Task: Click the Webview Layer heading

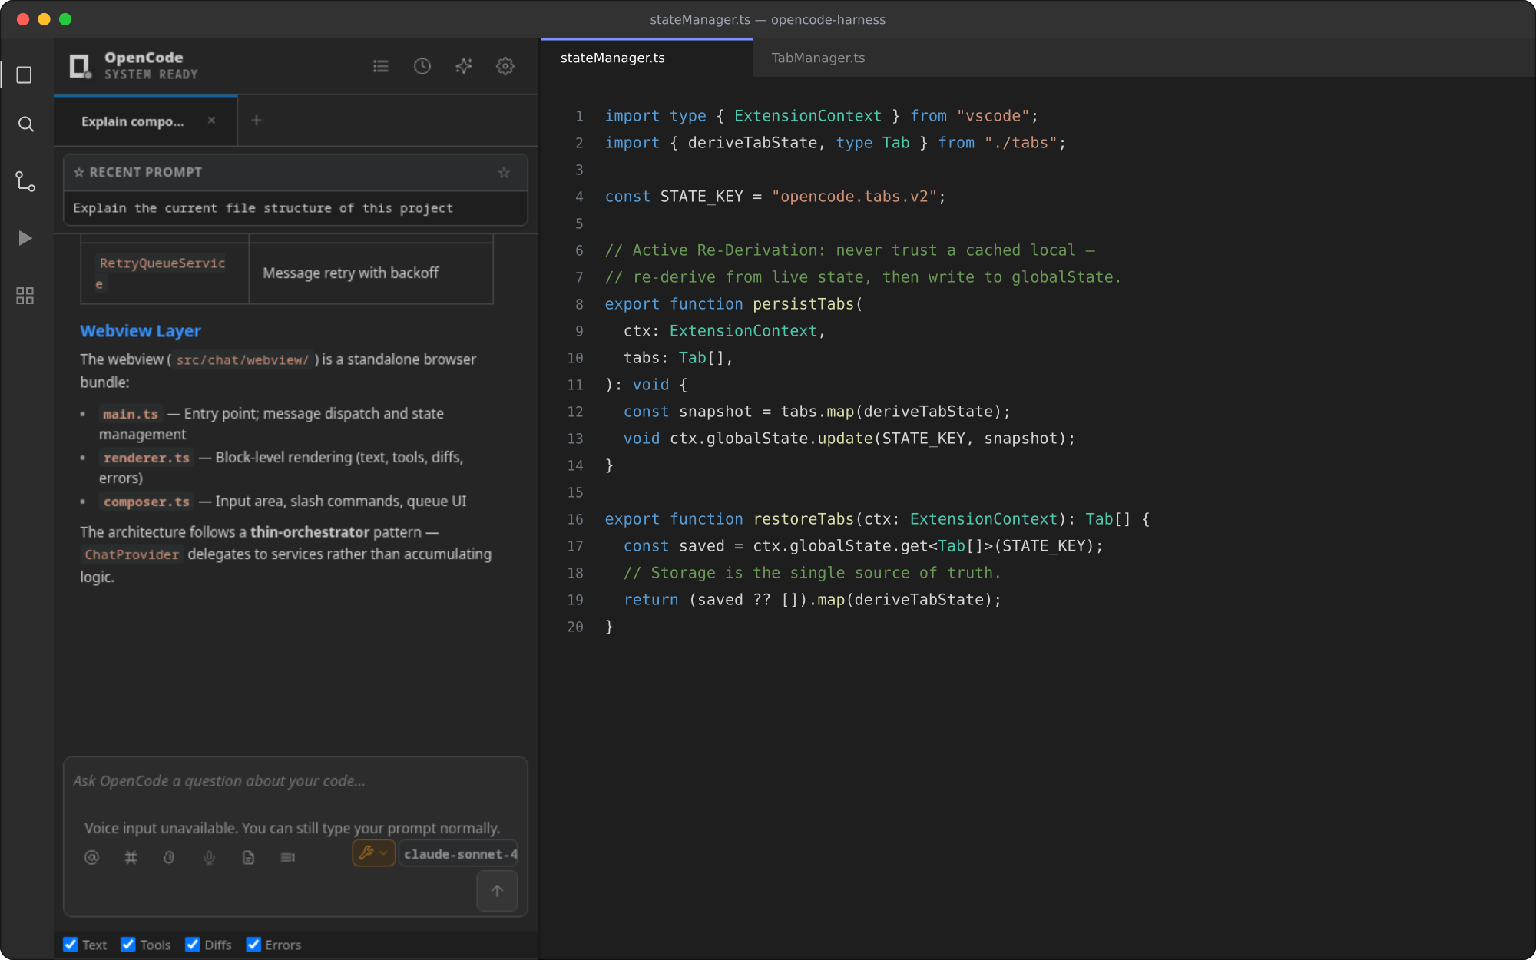Action: point(141,331)
